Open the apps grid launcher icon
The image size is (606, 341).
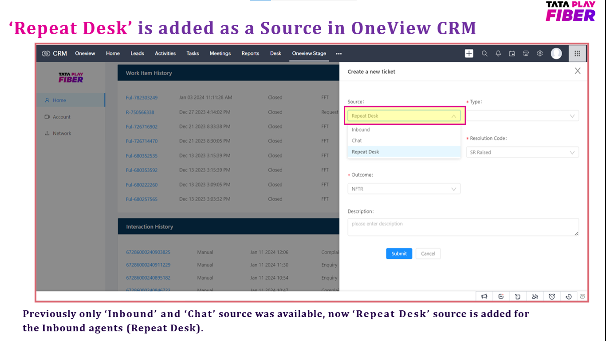click(x=577, y=53)
